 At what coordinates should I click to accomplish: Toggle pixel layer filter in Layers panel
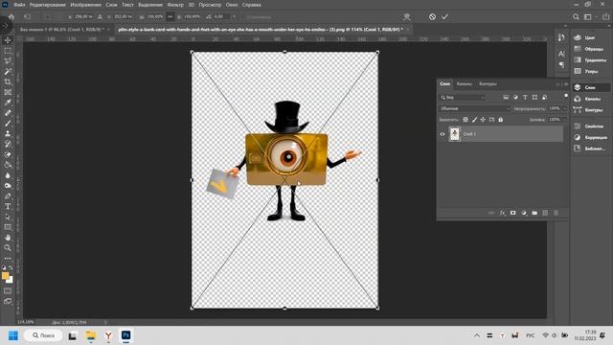coord(506,98)
